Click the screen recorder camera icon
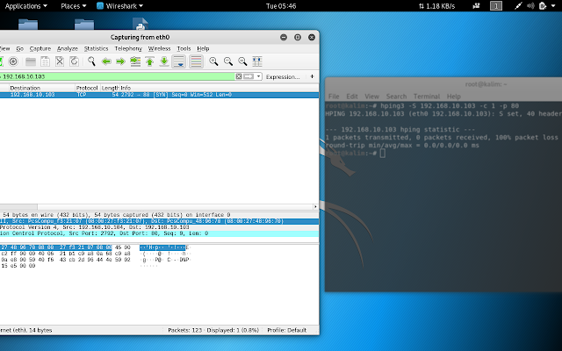Image resolution: width=562 pixels, height=351 pixels. click(x=476, y=6)
